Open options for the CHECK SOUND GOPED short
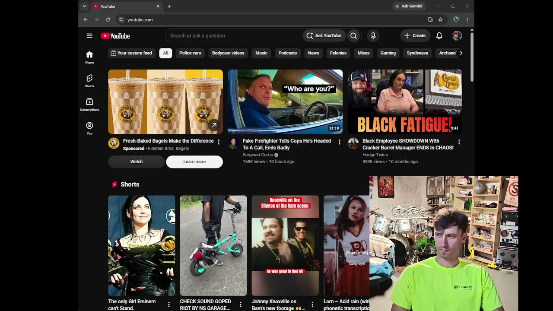This screenshot has height=311, width=553. pyautogui.click(x=241, y=305)
